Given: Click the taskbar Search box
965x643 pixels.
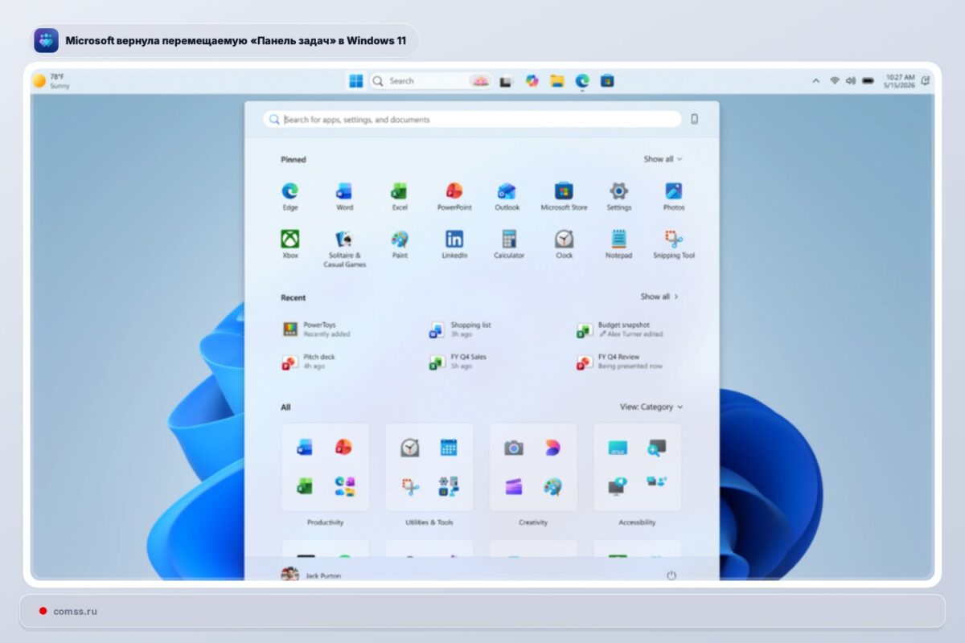Looking at the screenshot, I should (431, 80).
